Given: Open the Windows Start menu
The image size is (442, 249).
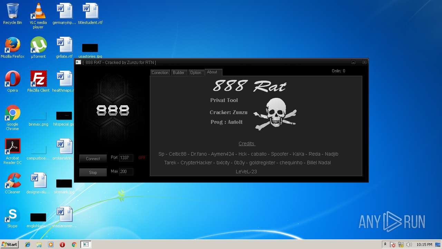Looking at the screenshot, I should point(9,245).
